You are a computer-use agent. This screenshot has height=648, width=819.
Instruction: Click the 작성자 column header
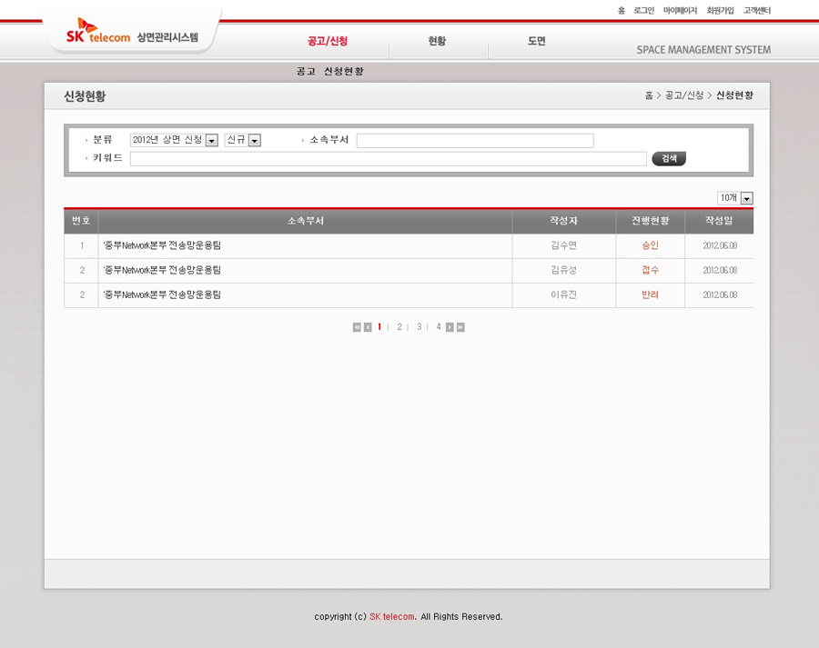click(563, 221)
